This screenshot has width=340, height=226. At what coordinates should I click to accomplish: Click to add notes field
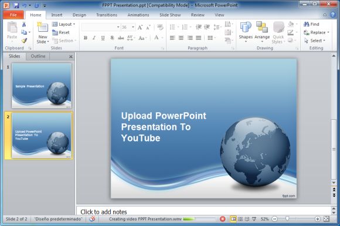point(203,212)
